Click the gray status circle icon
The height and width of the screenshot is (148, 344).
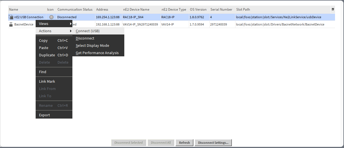coord(51,17)
